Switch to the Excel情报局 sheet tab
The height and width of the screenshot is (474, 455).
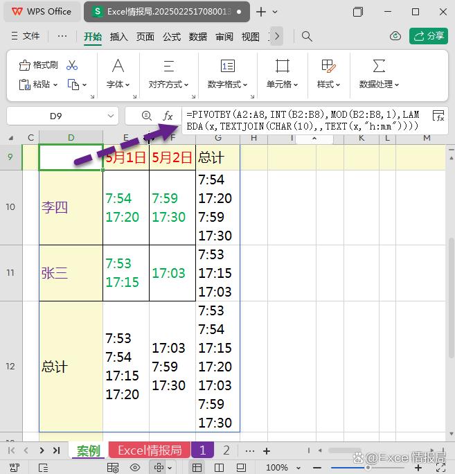point(150,450)
